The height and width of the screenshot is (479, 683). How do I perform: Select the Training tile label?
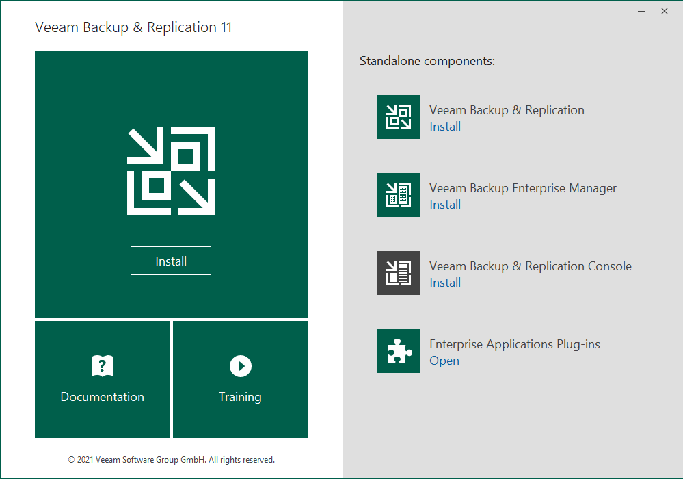click(x=240, y=397)
